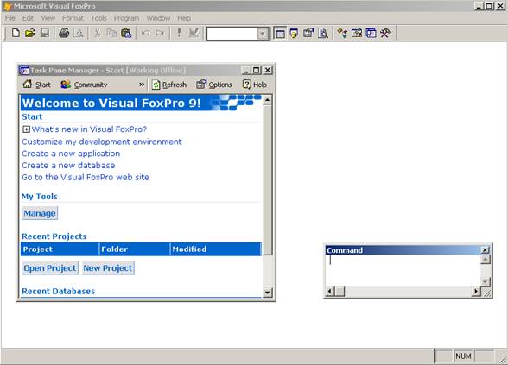The image size is (508, 365).
Task: Click the Print Preview toolbar icon
Action: click(x=79, y=33)
